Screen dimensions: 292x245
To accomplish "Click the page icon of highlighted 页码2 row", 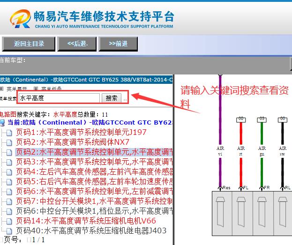I will tap(9, 152).
